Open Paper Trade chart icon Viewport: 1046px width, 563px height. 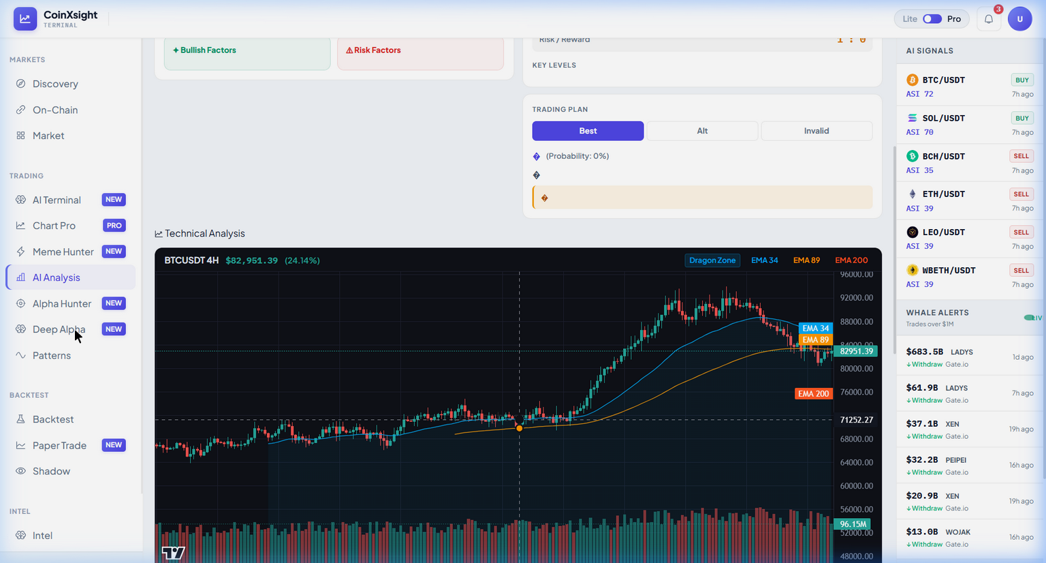[x=20, y=445]
